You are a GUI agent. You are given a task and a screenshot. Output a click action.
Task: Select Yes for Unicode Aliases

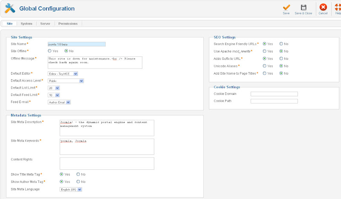coord(264,66)
